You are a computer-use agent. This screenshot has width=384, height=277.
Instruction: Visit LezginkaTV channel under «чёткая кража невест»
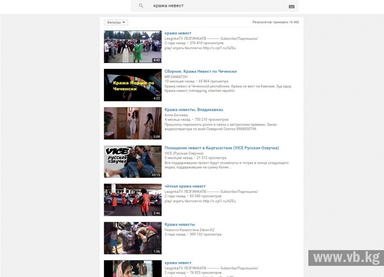[211, 192]
